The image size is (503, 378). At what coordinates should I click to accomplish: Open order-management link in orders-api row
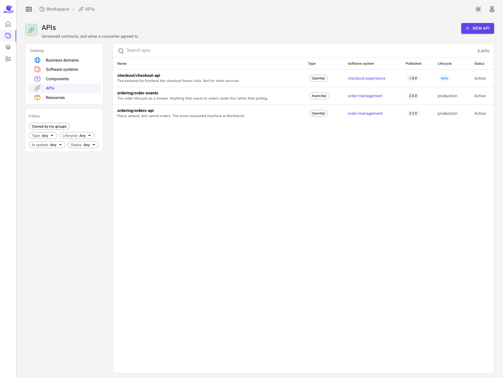click(x=365, y=113)
